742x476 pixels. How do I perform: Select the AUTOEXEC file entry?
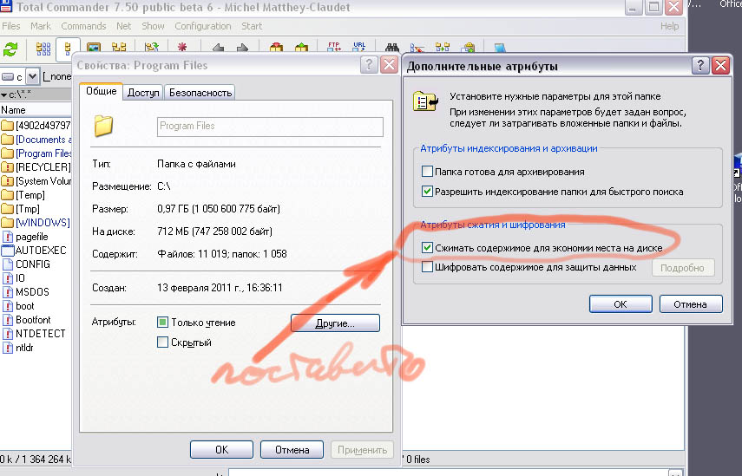click(34, 251)
